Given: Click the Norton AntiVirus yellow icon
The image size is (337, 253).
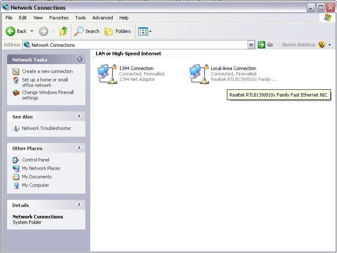Looking at the screenshot, I should click(x=321, y=45).
